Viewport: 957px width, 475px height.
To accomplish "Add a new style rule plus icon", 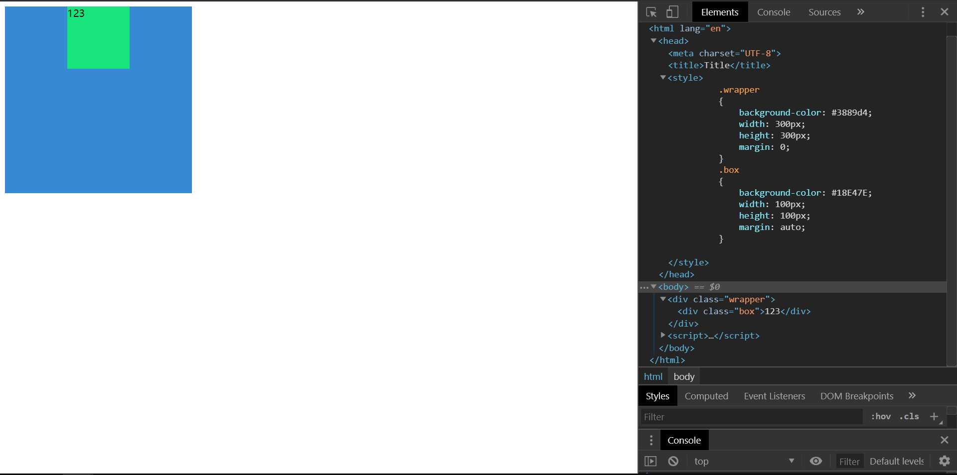I will coord(934,417).
